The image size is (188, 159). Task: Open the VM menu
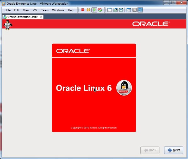35,10
